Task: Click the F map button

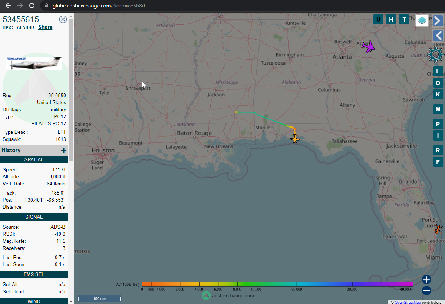Action: pyautogui.click(x=438, y=162)
